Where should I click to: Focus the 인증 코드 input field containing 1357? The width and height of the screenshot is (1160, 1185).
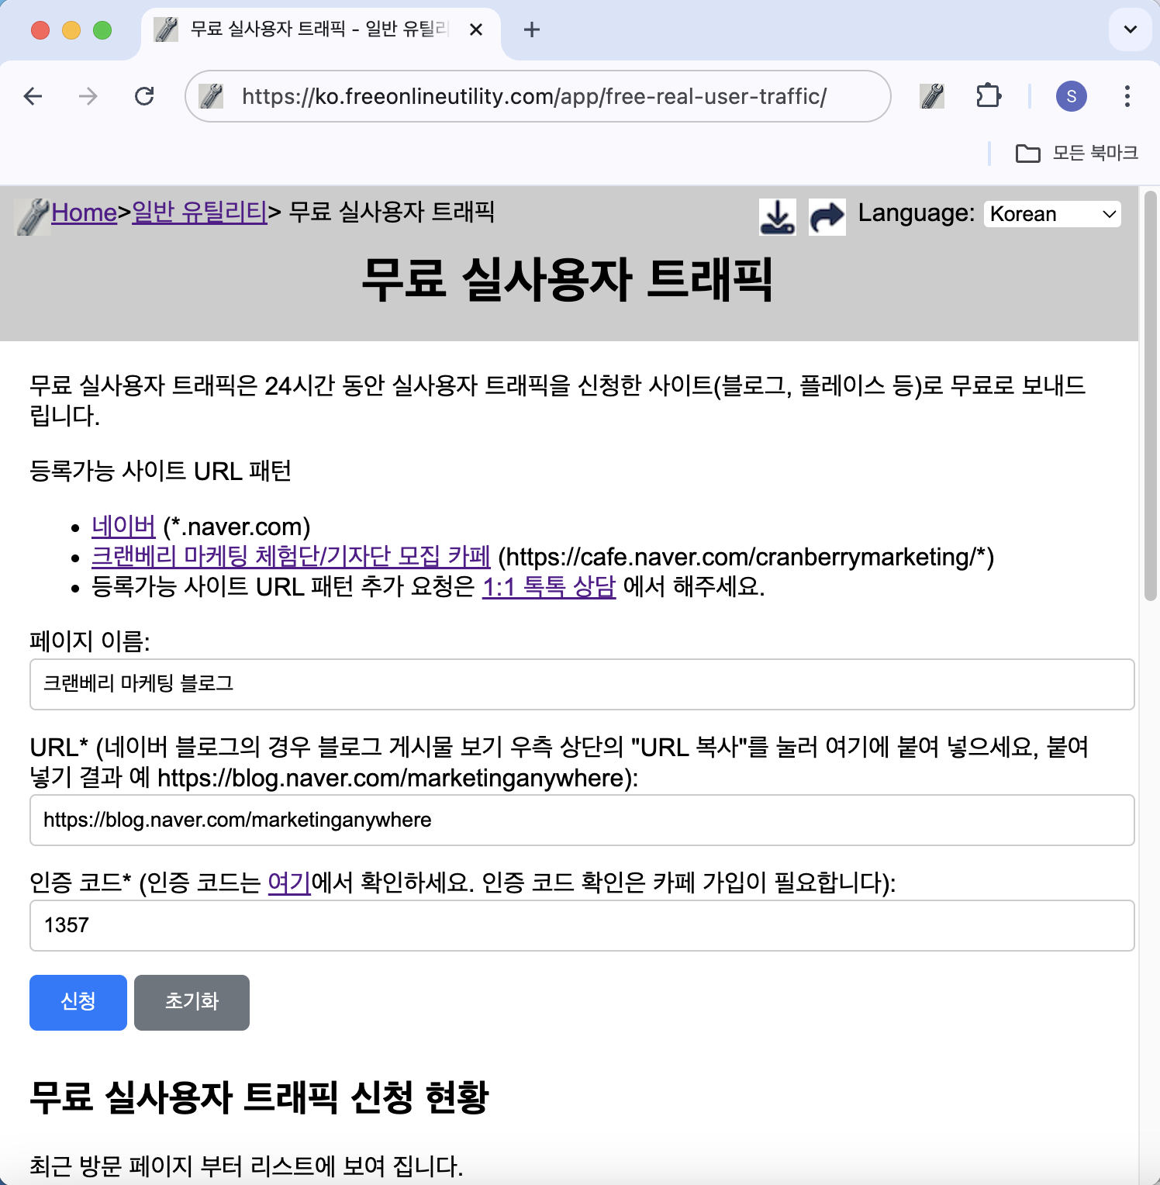(582, 925)
